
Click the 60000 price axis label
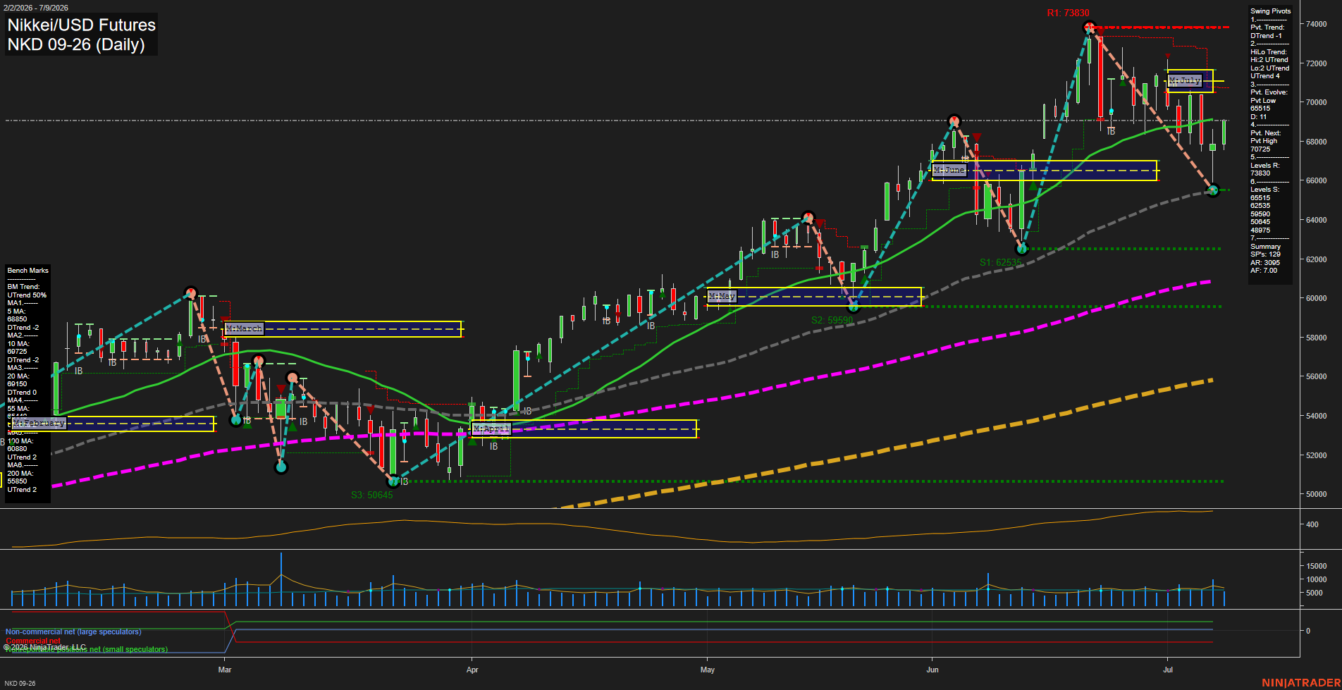(x=1317, y=298)
